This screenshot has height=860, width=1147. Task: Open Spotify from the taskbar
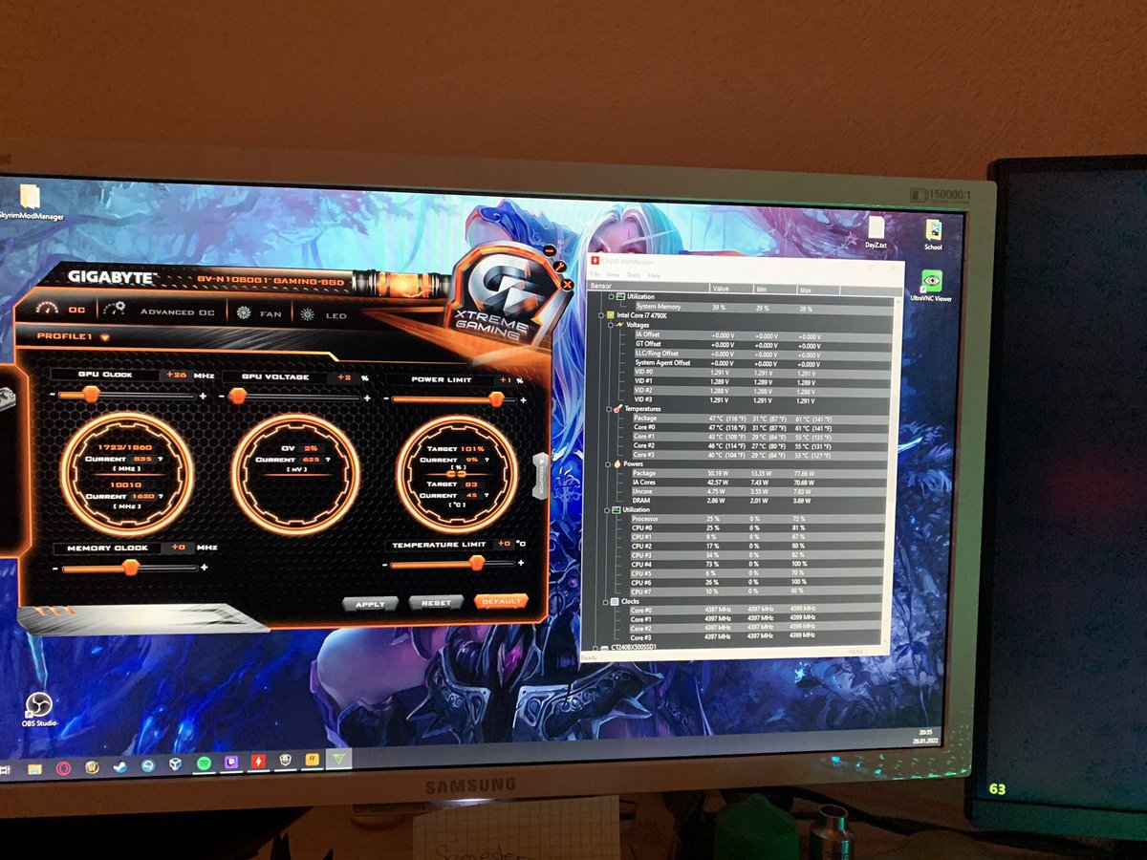(204, 763)
